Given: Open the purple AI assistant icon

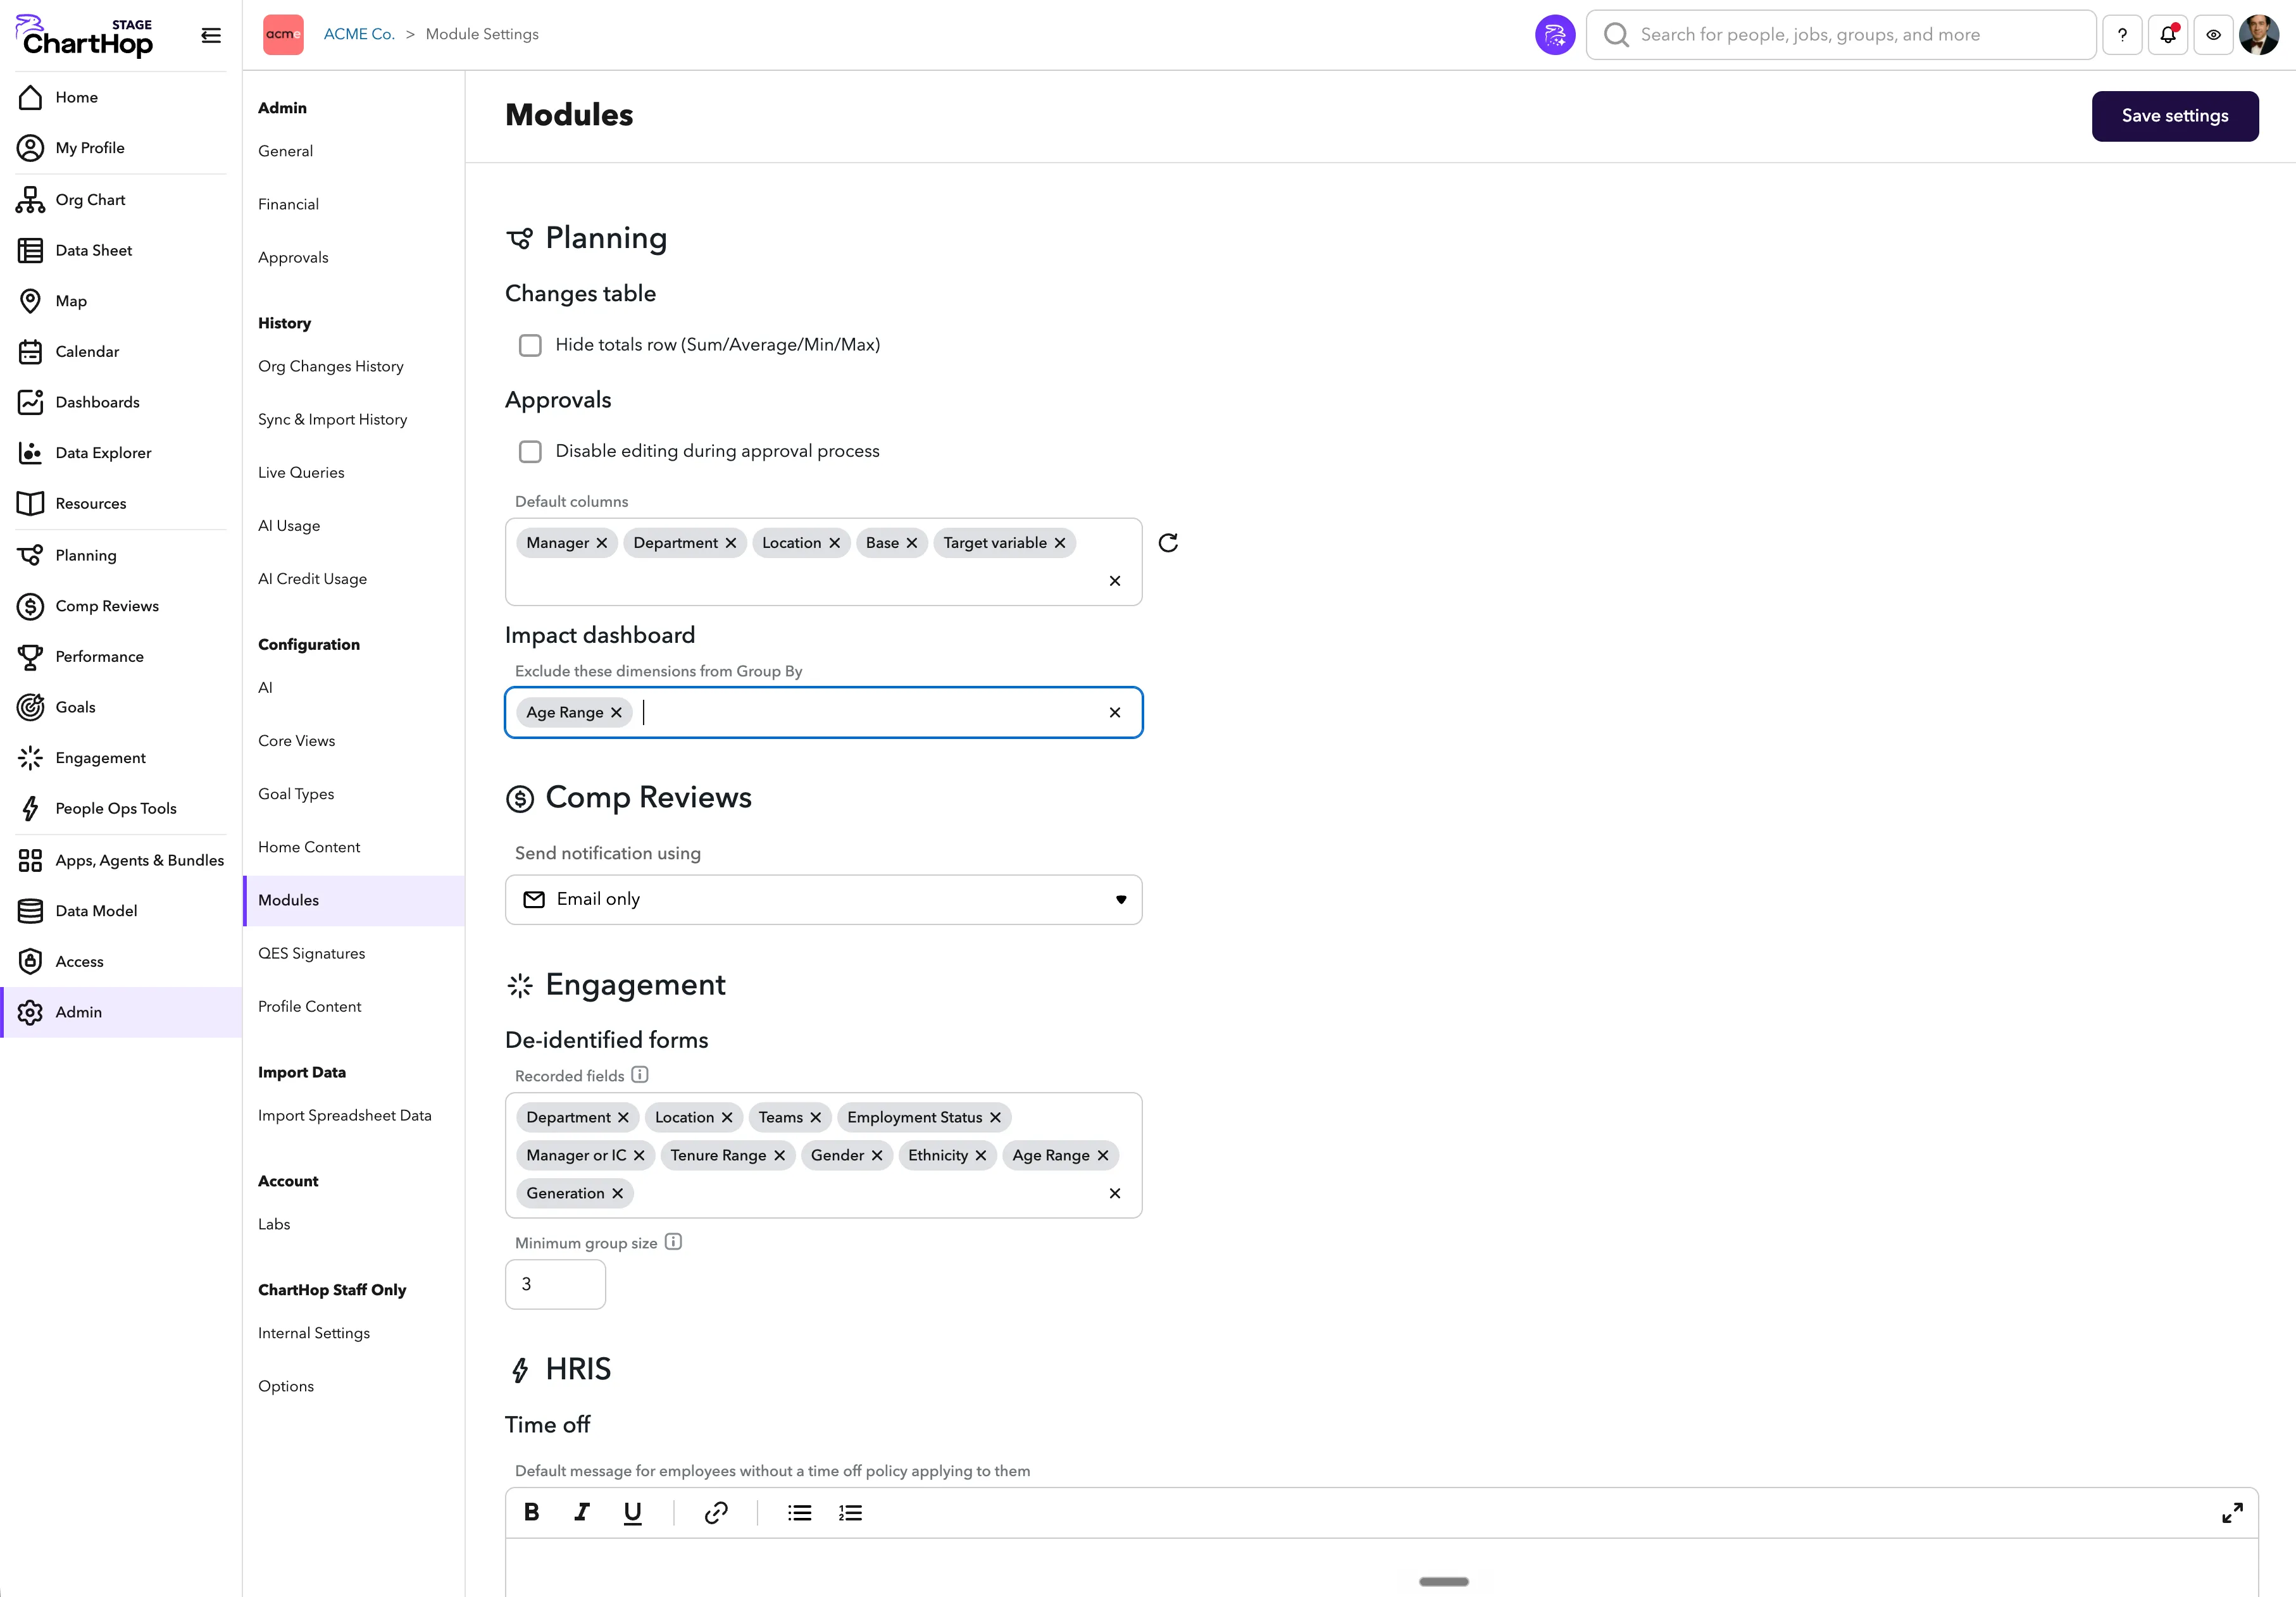Looking at the screenshot, I should coord(1554,35).
